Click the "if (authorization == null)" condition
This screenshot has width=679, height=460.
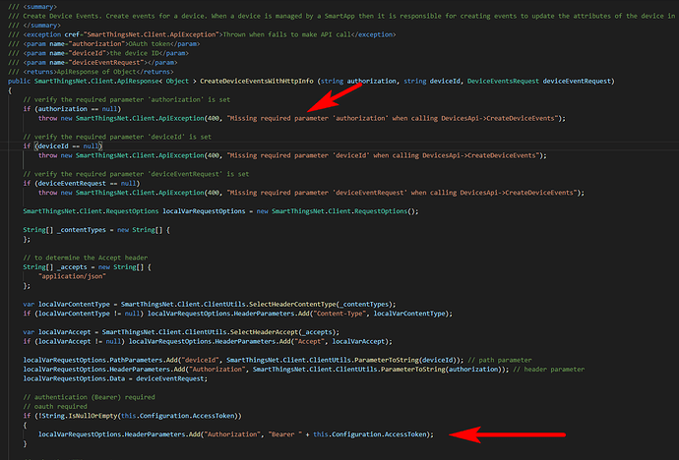point(72,109)
